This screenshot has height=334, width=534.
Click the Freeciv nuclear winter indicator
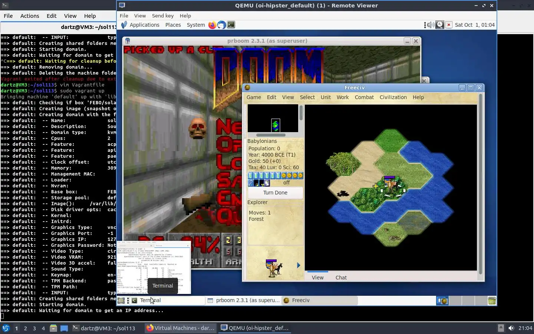click(262, 183)
